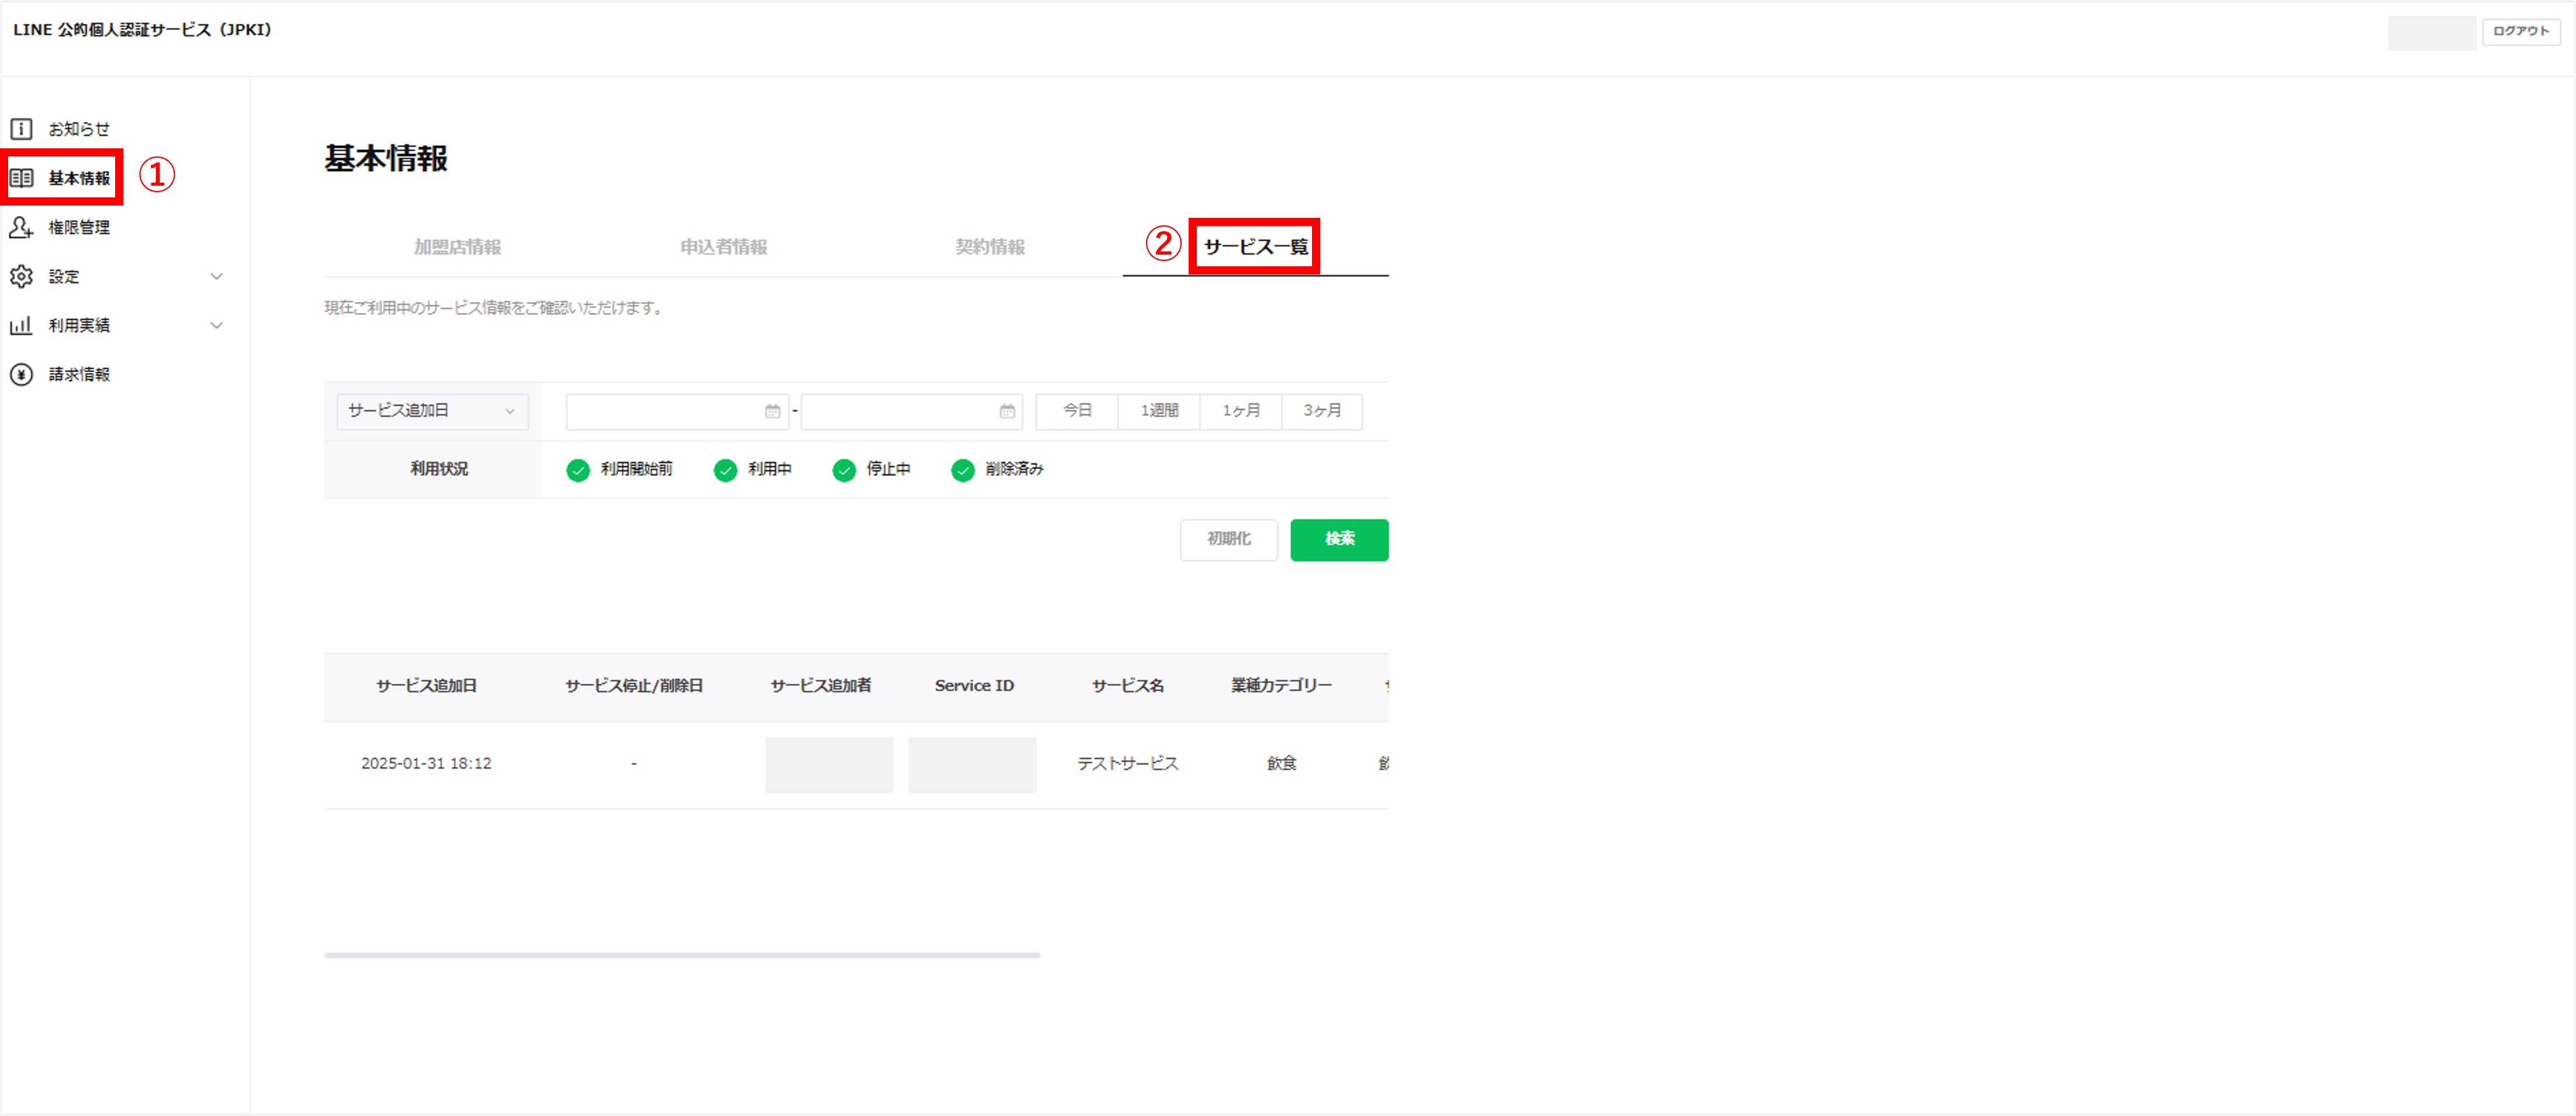Click the 基本情報 book icon in sidebar
The height and width of the screenshot is (1116, 2576).
21,178
